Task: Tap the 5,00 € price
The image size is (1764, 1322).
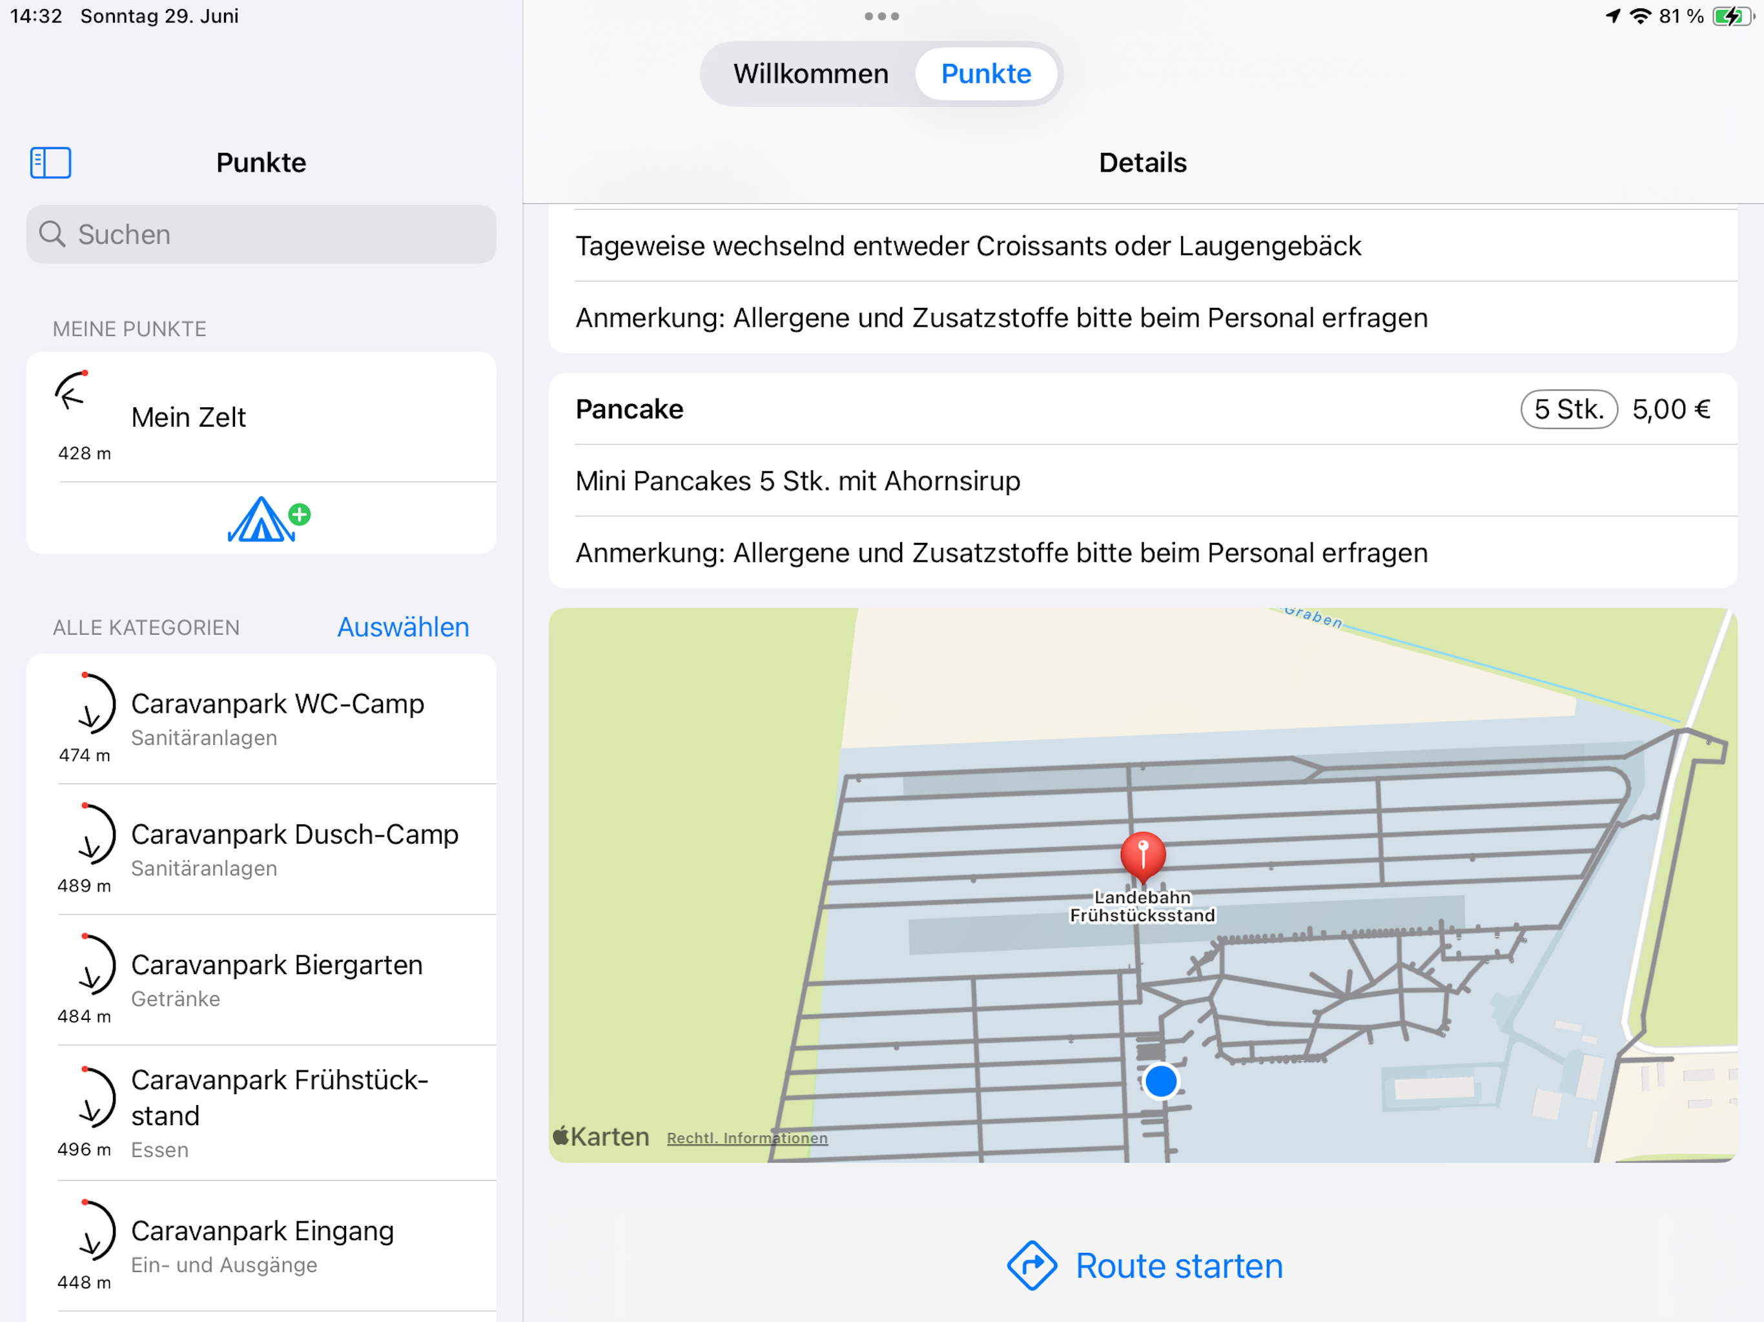Action: 1670,409
